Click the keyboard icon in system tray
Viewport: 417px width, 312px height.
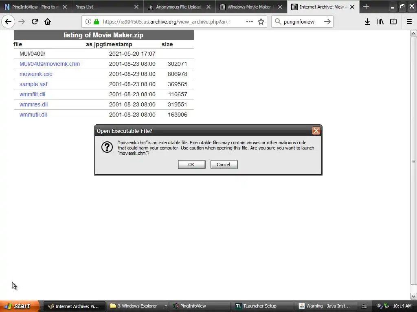click(364, 306)
